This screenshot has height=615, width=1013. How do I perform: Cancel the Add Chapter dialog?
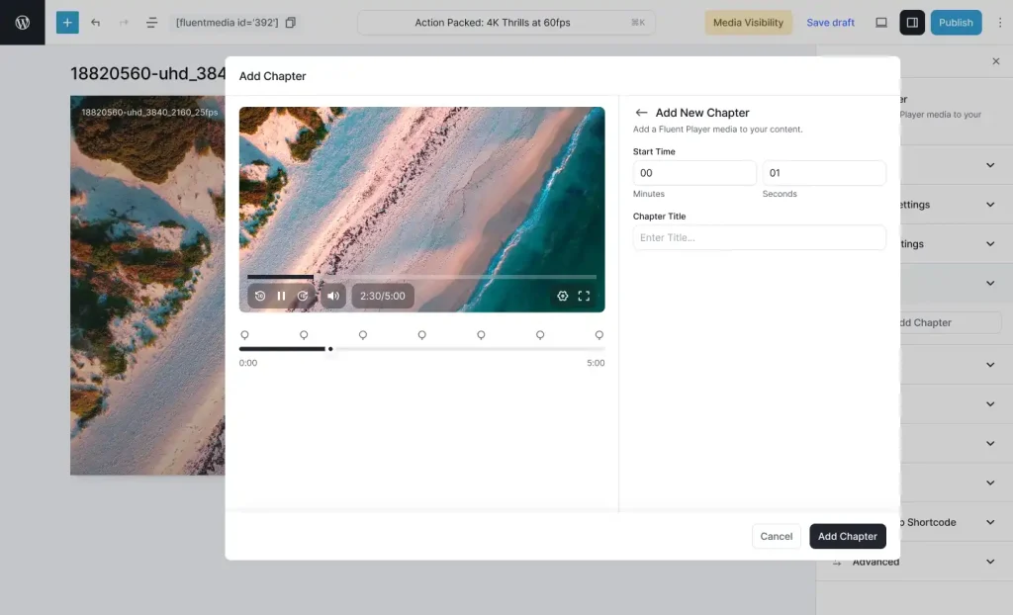click(777, 536)
